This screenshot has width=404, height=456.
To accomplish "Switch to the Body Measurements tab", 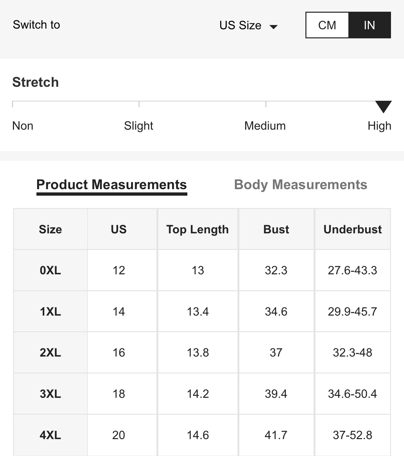I will click(301, 185).
